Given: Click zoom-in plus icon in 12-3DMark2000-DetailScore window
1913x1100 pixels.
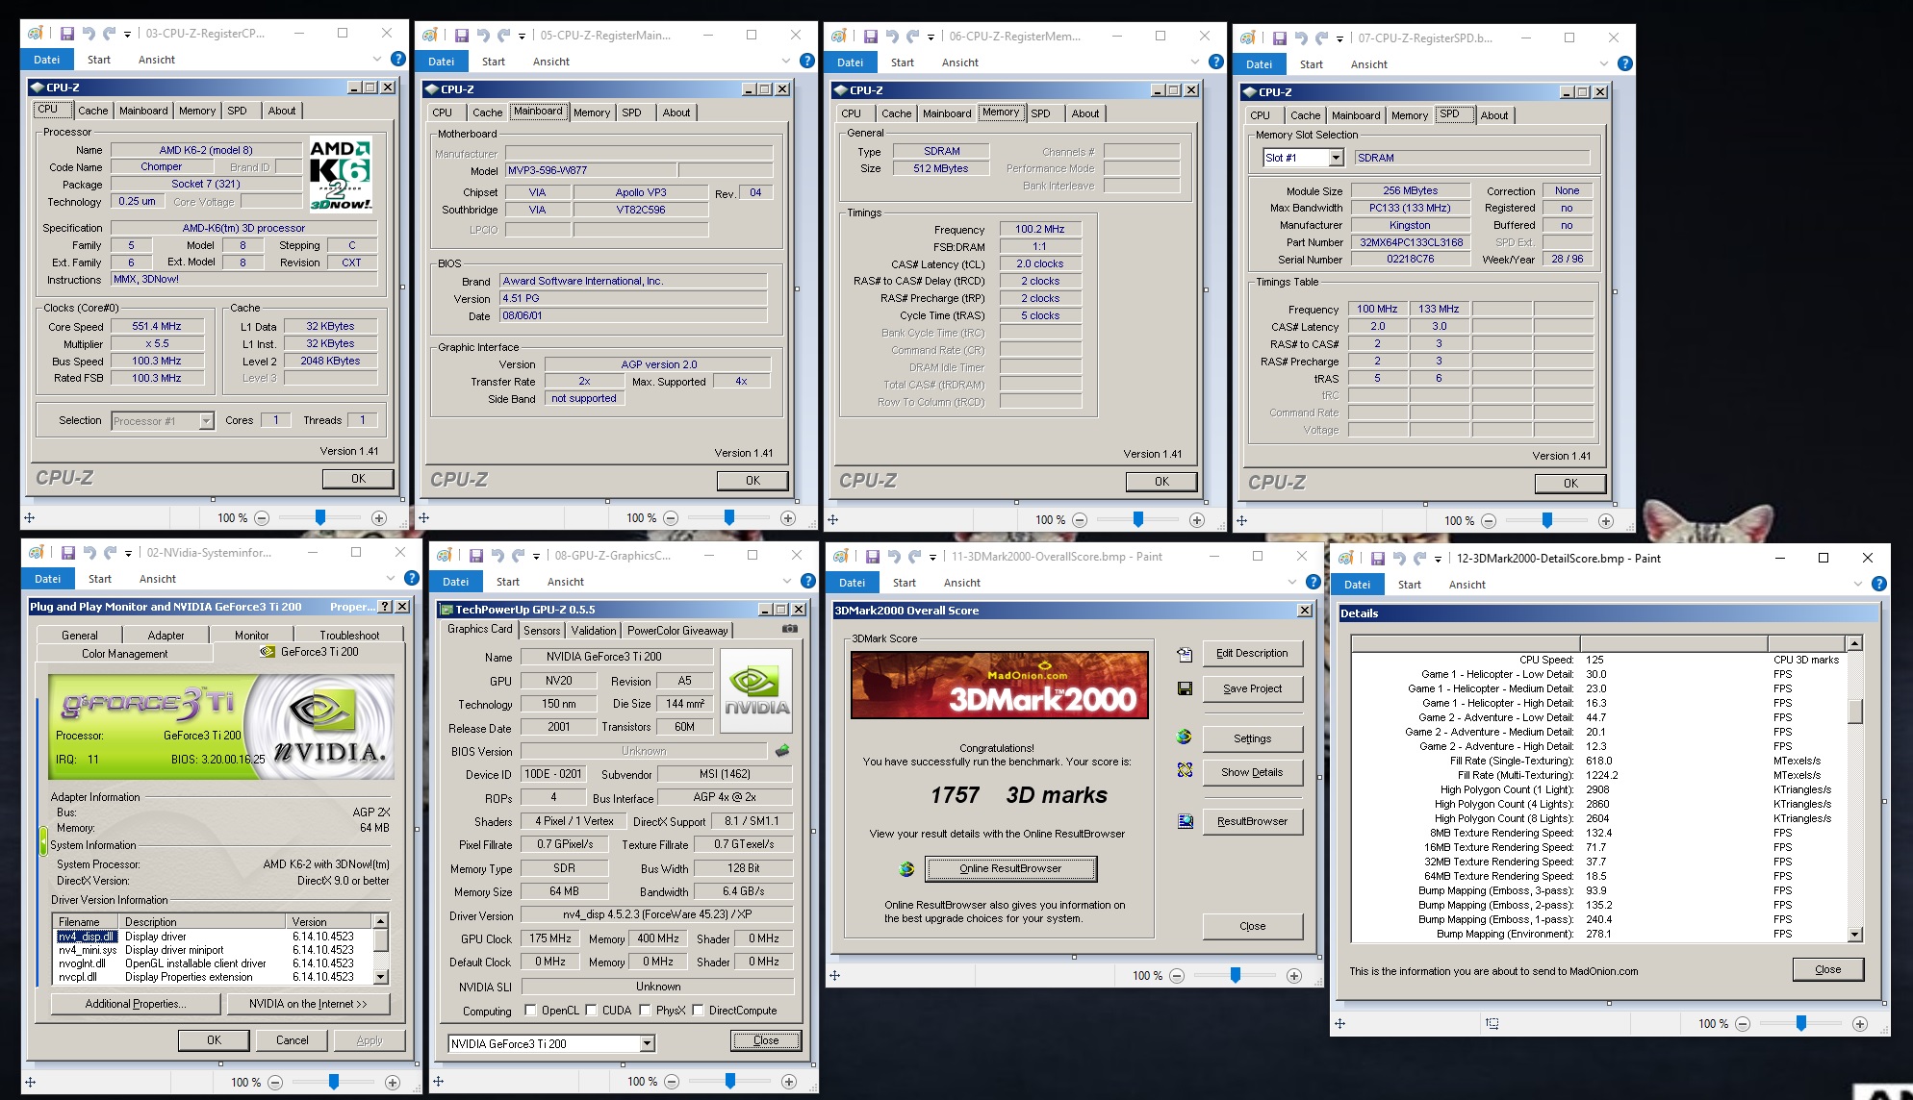Looking at the screenshot, I should pyautogui.click(x=1860, y=1024).
